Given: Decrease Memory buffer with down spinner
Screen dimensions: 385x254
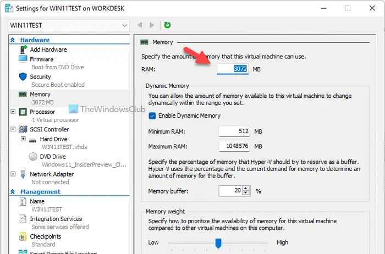Looking at the screenshot, I should [x=246, y=193].
